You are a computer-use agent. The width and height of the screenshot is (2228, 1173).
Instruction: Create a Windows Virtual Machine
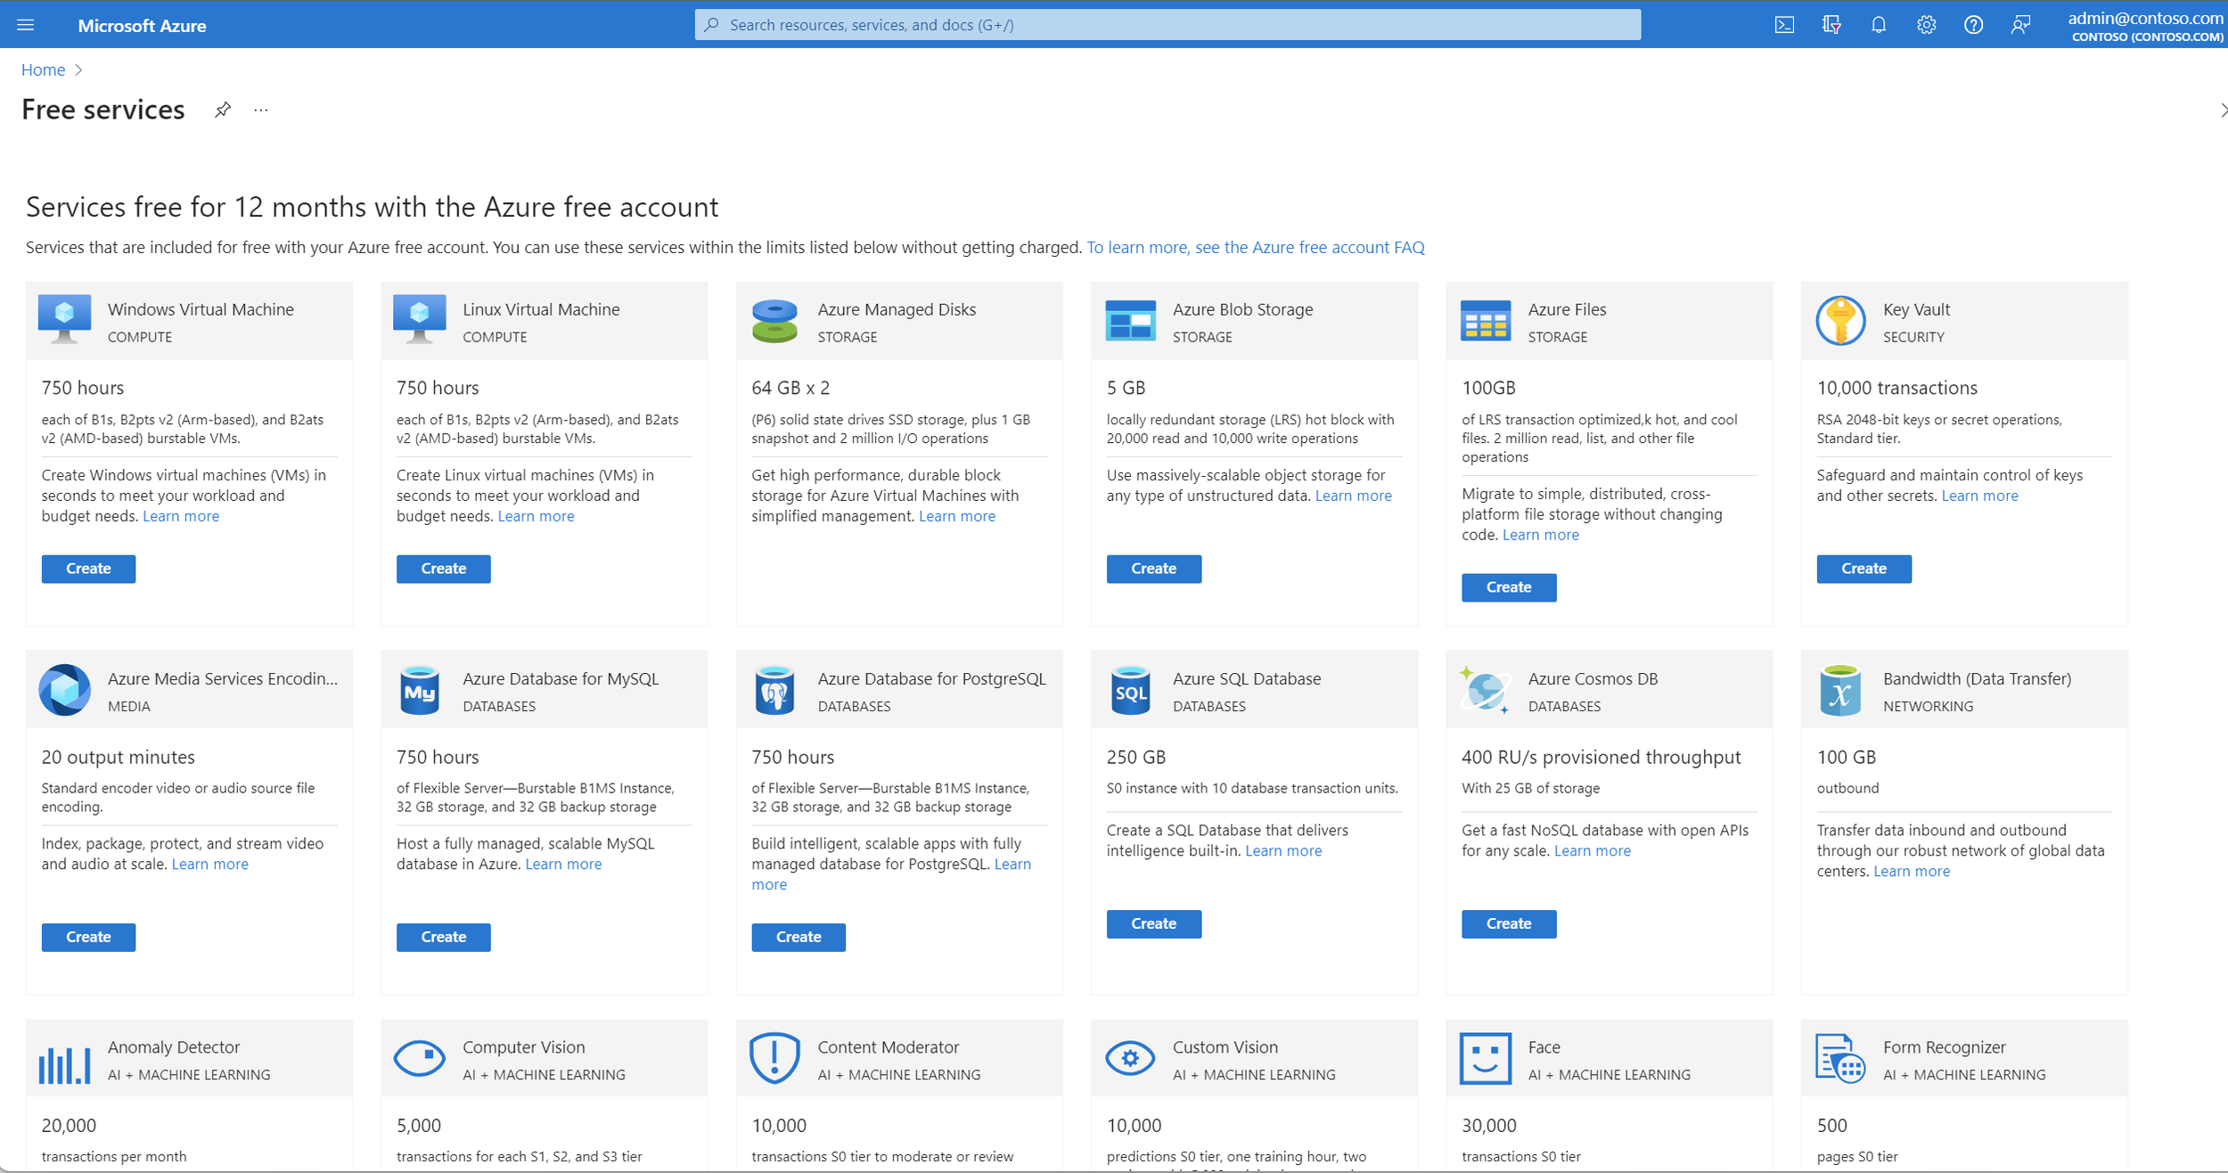click(x=87, y=568)
